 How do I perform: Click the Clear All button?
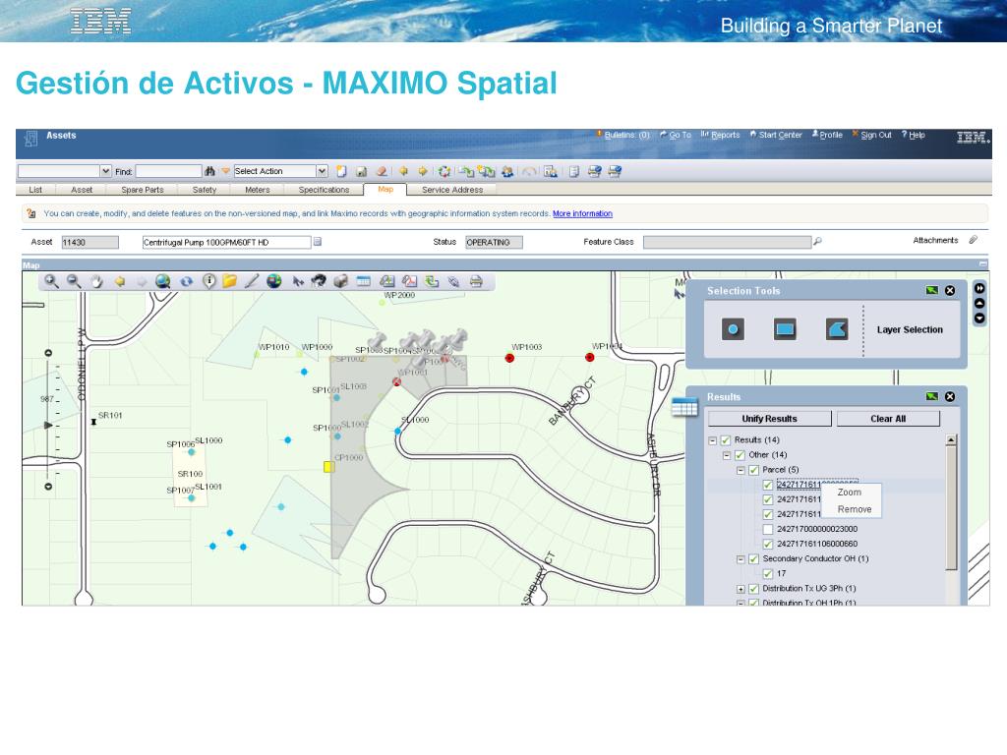(888, 419)
